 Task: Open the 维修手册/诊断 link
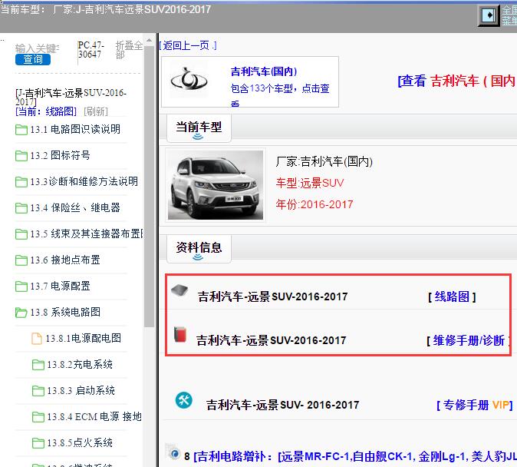click(469, 340)
